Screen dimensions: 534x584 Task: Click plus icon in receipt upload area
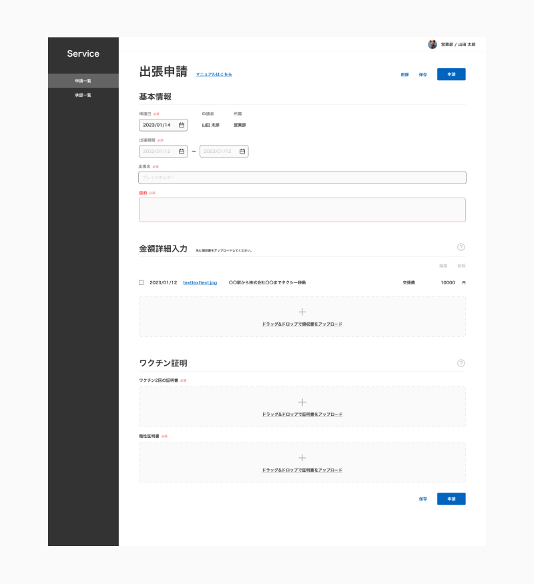(x=302, y=312)
